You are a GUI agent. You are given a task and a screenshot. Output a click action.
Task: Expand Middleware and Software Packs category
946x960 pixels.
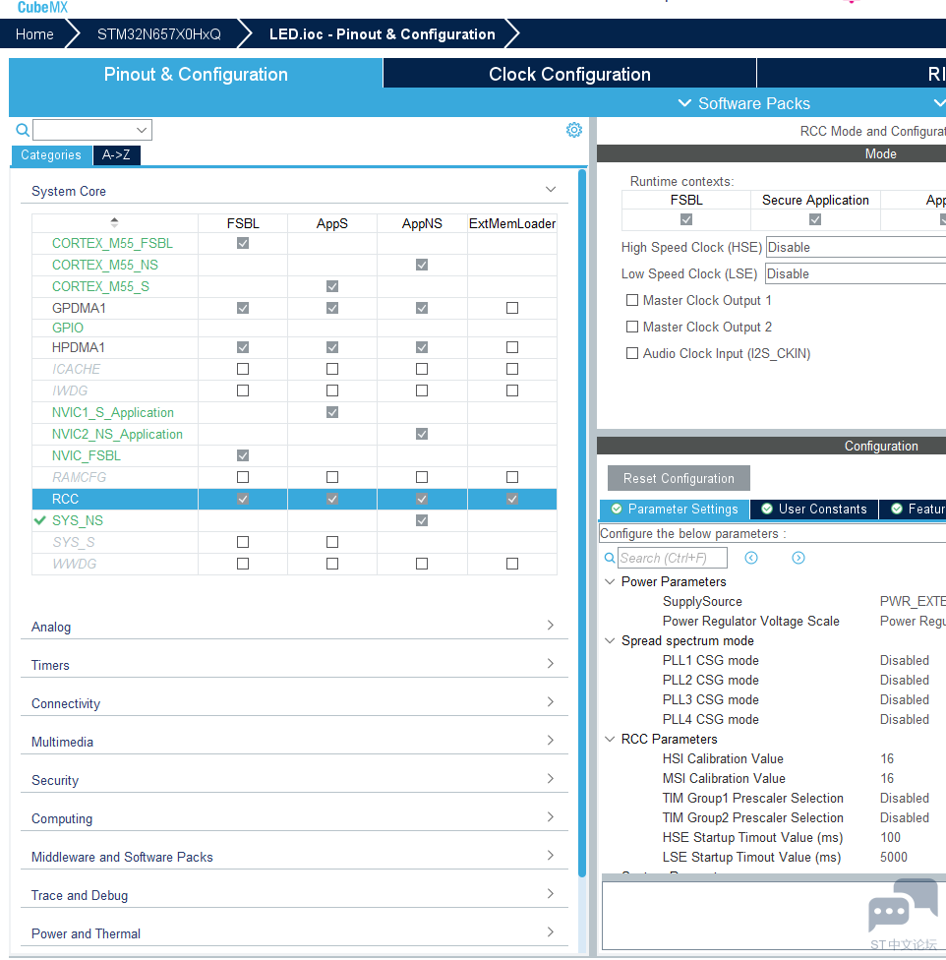[x=550, y=856]
